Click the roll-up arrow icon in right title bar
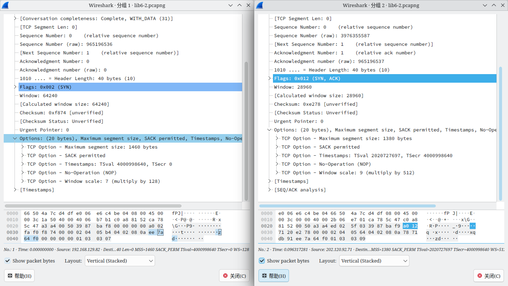The width and height of the screenshot is (508, 286). coord(493,5)
